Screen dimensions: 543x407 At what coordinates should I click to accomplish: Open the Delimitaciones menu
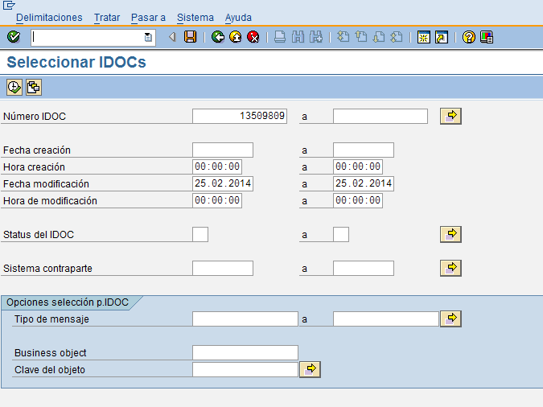49,17
